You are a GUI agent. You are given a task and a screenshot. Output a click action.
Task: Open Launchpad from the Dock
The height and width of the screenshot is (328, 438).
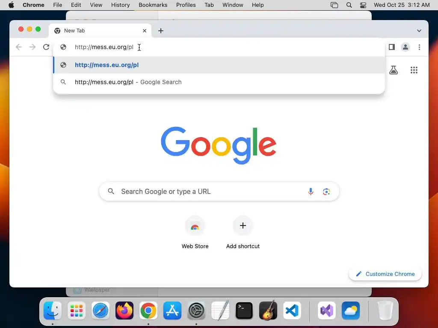pos(77,310)
